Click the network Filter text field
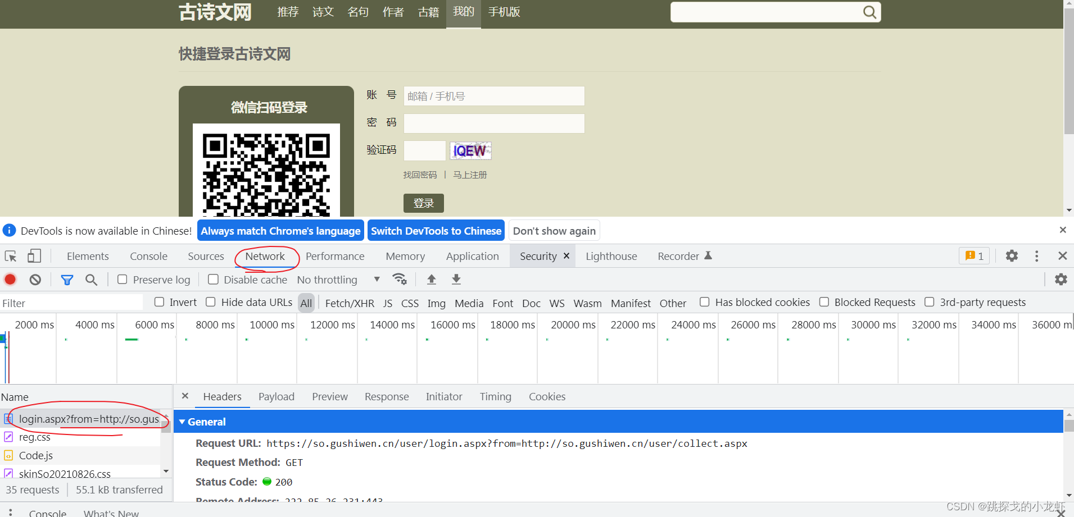Screen dimensions: 1074x517 coord(71,303)
